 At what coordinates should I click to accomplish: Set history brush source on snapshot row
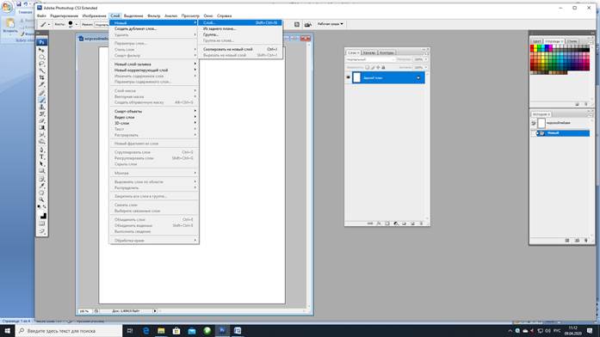click(534, 123)
